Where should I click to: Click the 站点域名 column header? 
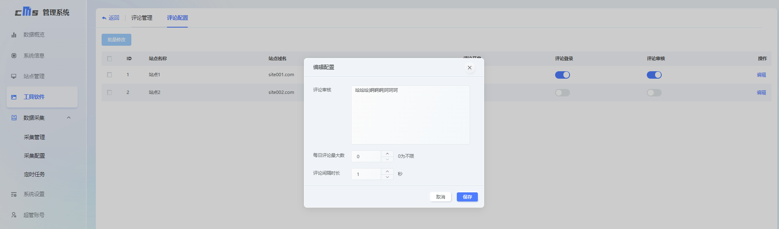pos(278,58)
